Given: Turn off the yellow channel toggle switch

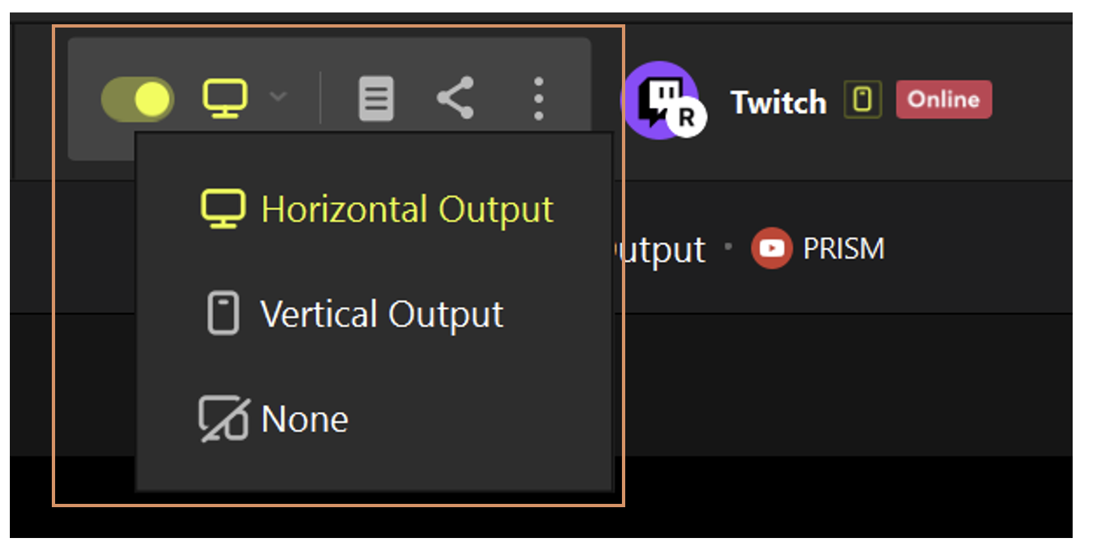Looking at the screenshot, I should point(138,99).
